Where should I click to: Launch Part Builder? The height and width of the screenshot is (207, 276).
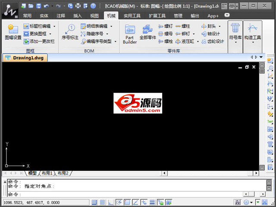coord(130,34)
